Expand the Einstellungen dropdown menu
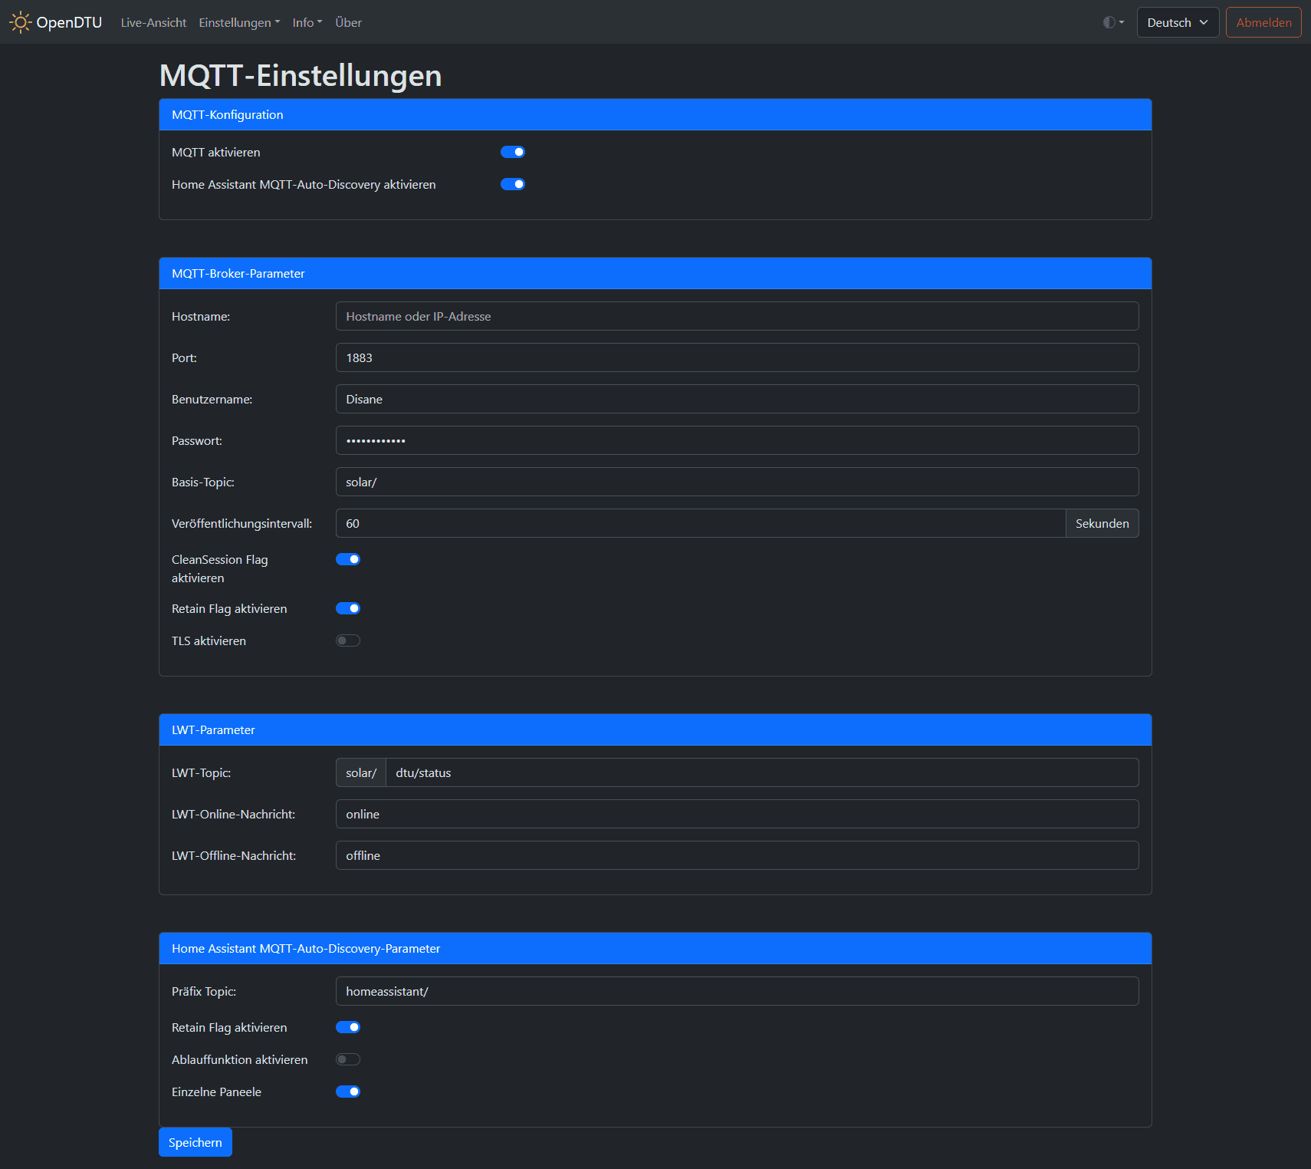 239,22
